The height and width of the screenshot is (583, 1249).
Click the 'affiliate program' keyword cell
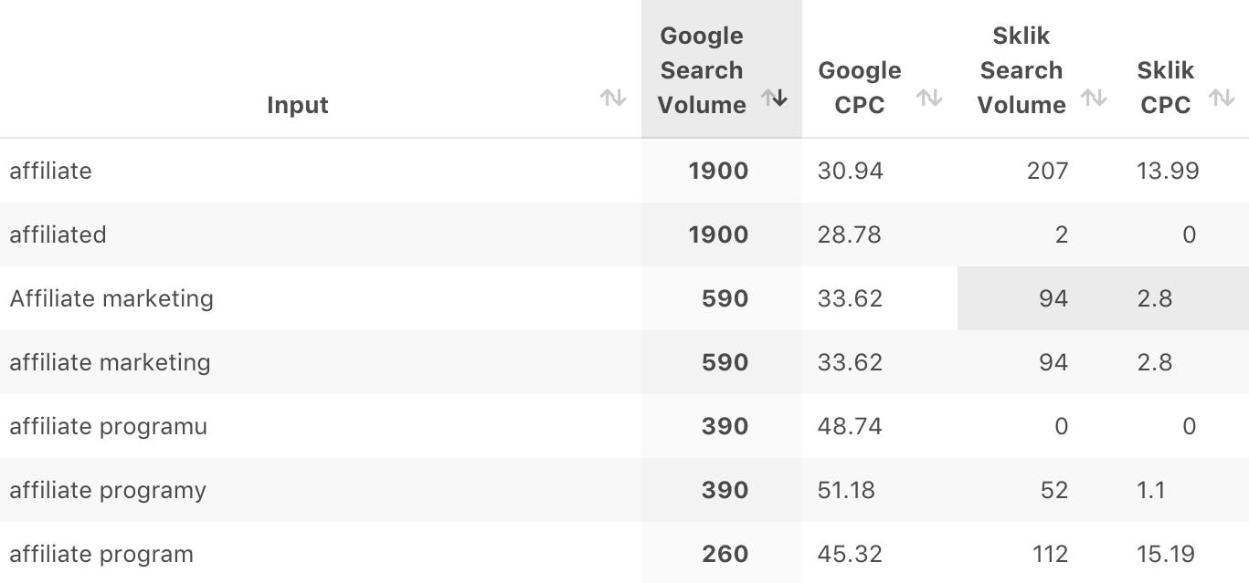coord(101,554)
